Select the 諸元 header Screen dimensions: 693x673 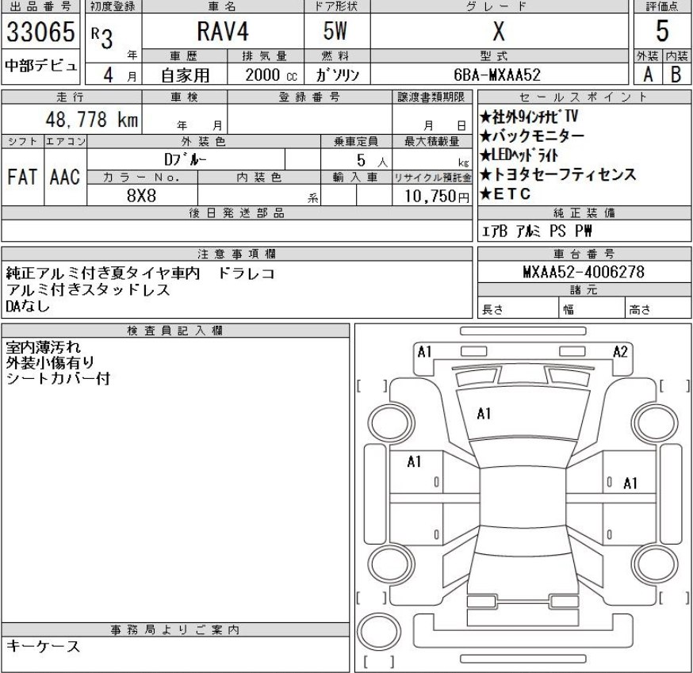(584, 290)
